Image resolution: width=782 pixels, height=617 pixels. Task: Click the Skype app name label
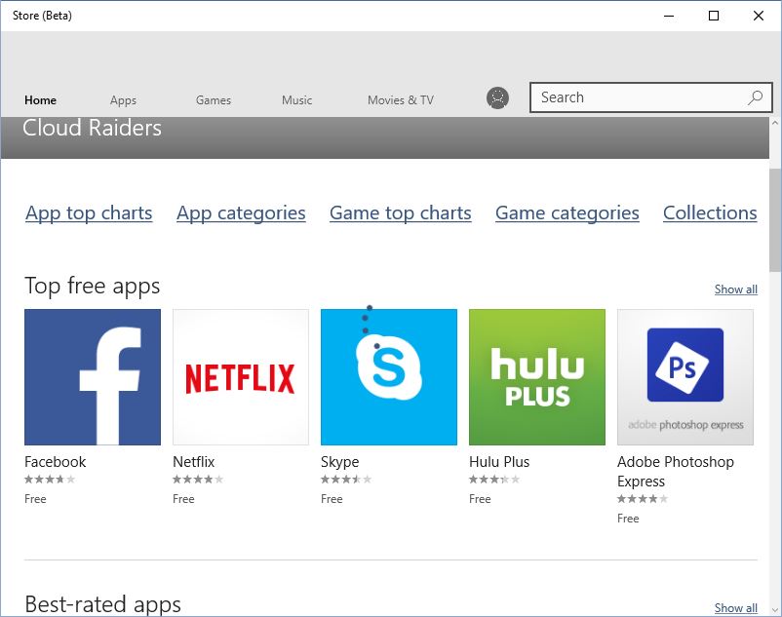click(x=339, y=462)
